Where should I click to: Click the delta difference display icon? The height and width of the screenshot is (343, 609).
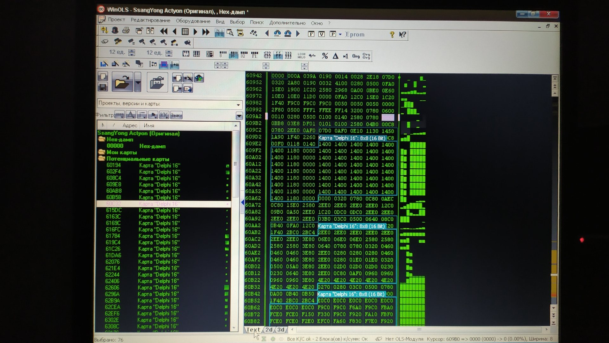335,56
